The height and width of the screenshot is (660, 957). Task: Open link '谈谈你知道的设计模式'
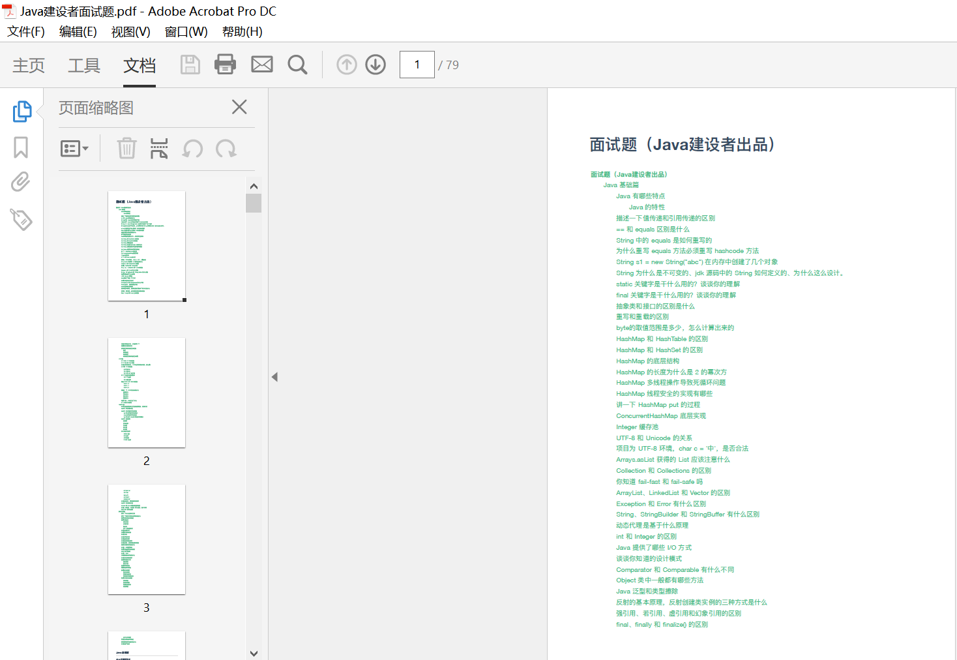click(x=649, y=559)
